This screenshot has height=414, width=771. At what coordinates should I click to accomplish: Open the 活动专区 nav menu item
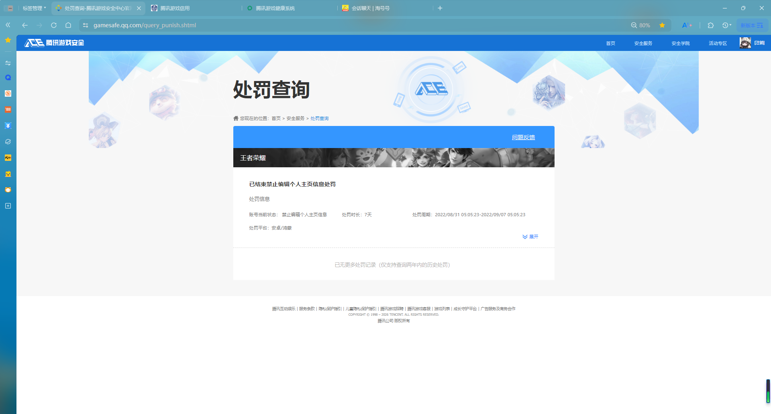click(718, 43)
